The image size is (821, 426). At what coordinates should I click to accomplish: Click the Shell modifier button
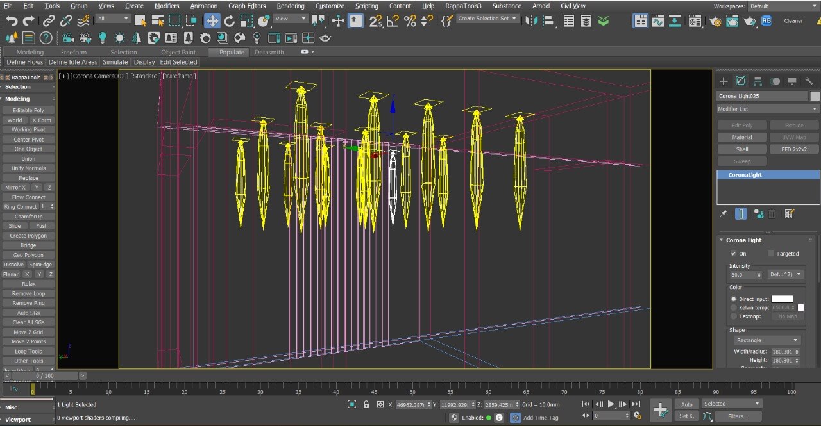click(742, 149)
